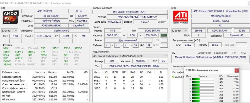Select the Максимальный буст row
Viewport: 250px width, 103px height.
pyautogui.click(x=45, y=80)
